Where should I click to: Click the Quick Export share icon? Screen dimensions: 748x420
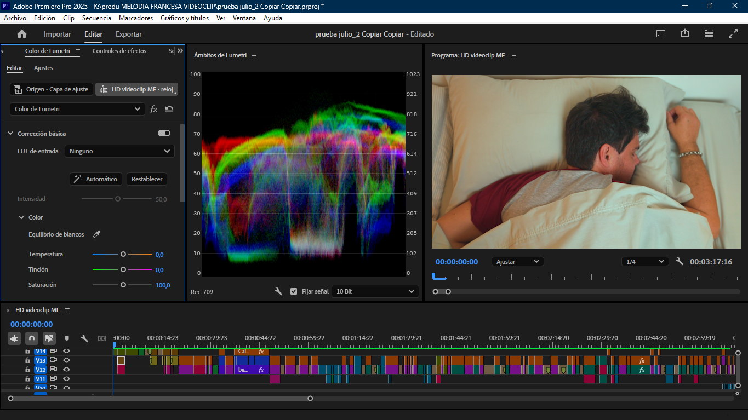(x=685, y=34)
